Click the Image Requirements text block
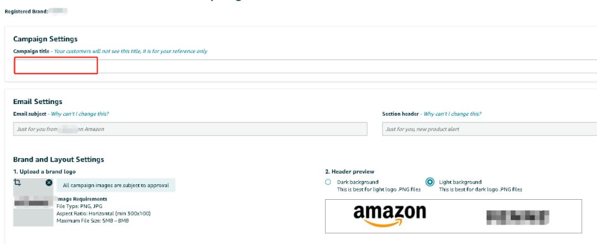 click(93, 210)
